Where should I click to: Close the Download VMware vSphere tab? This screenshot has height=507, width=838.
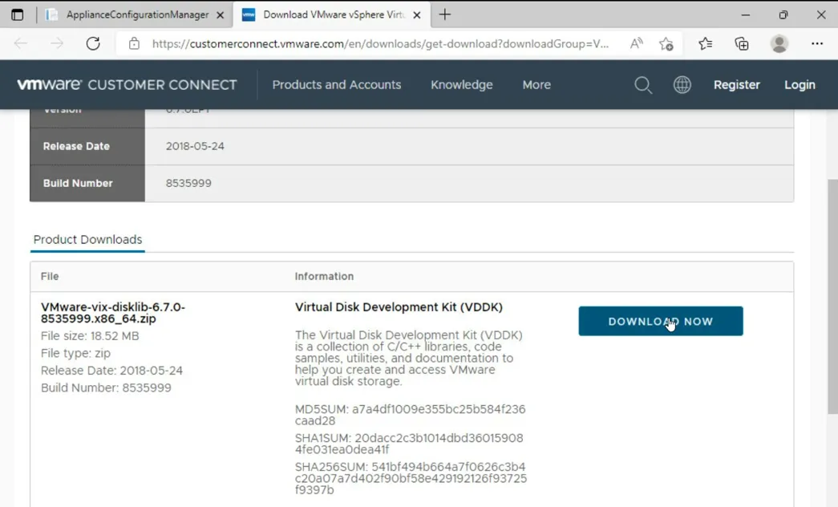pos(417,15)
